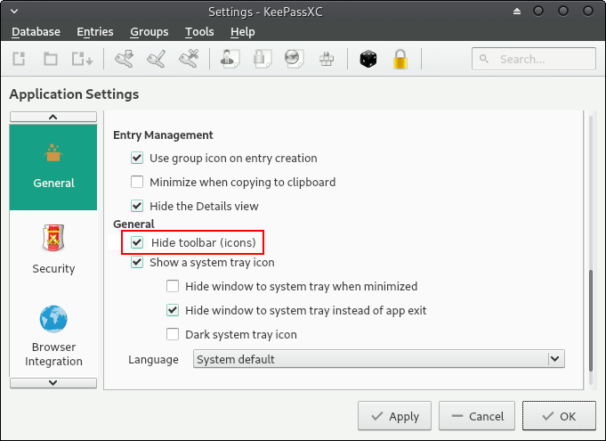Open the Language System default dropdown
Screen dimensions: 606x441
379,359
